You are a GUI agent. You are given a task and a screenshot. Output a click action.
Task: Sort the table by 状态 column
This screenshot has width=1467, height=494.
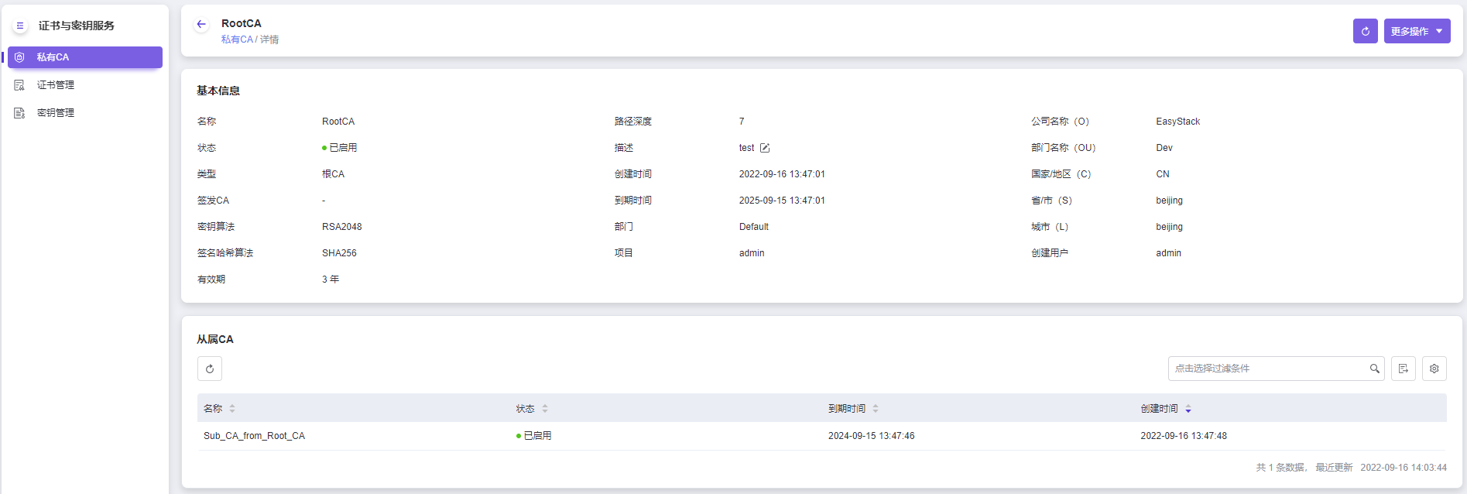[545, 409]
